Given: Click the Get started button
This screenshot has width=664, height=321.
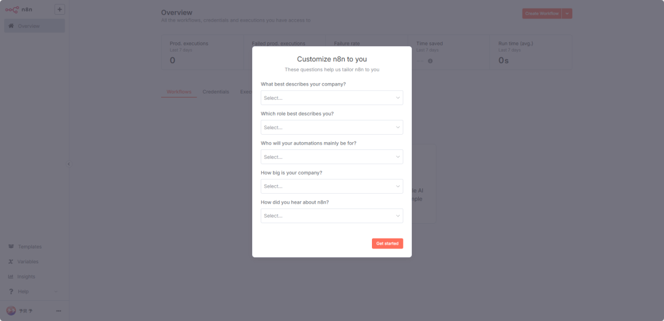Looking at the screenshot, I should 387,244.
